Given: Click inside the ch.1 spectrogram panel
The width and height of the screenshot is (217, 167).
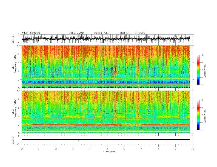Looking at the screenshot, I should click(105, 67).
